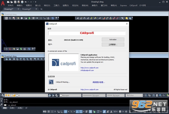Click the 阅读更多信息... link
The height and width of the screenshot is (114, 169).
(99, 82)
